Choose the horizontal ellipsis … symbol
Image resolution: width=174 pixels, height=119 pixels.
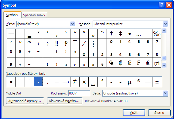[138, 34]
